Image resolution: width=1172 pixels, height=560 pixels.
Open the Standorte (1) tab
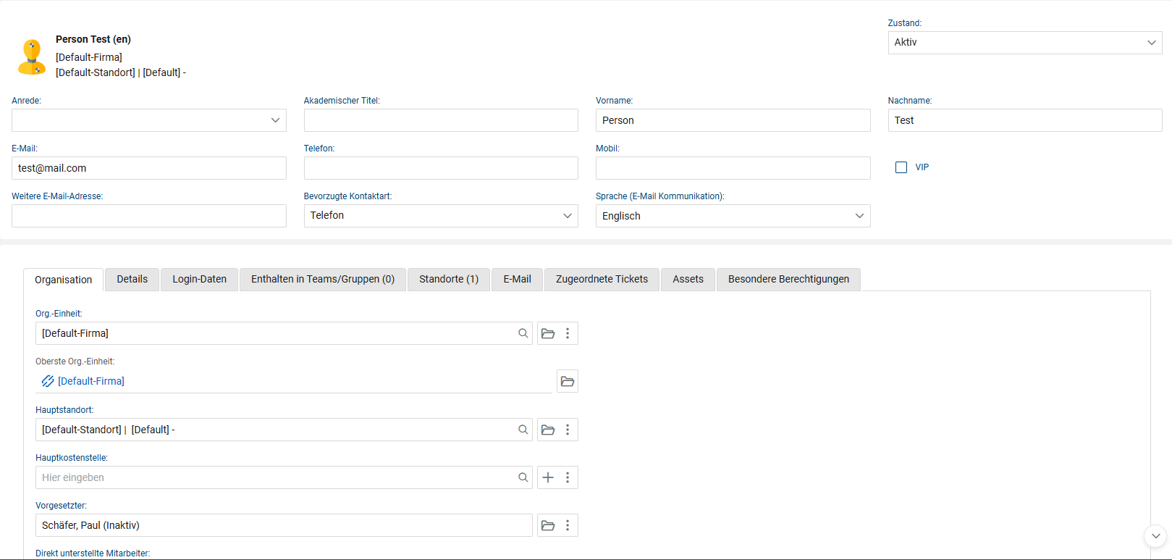[x=449, y=279]
